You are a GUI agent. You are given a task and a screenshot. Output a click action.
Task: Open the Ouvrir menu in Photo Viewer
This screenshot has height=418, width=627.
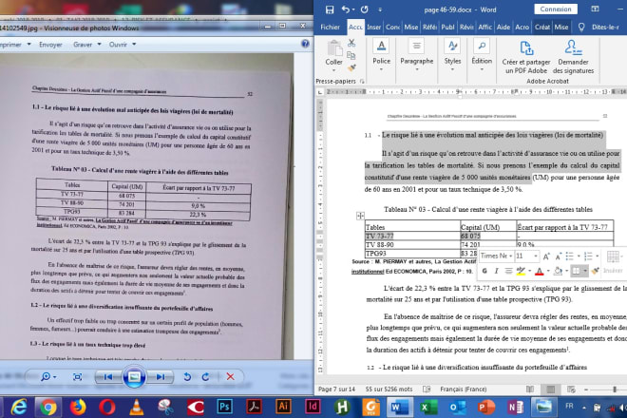coord(123,45)
